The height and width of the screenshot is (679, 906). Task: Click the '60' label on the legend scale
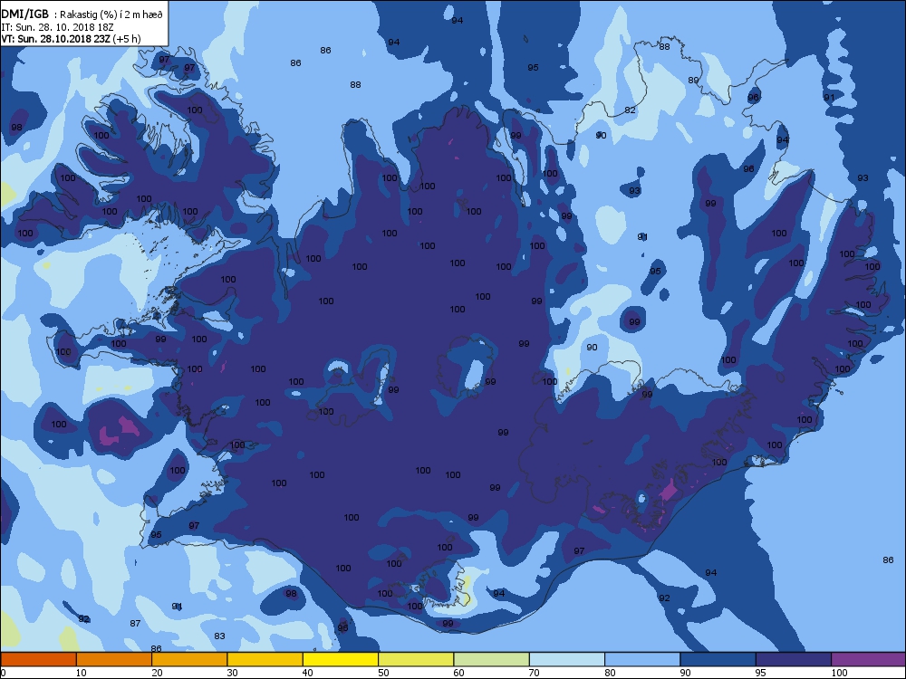point(458,673)
